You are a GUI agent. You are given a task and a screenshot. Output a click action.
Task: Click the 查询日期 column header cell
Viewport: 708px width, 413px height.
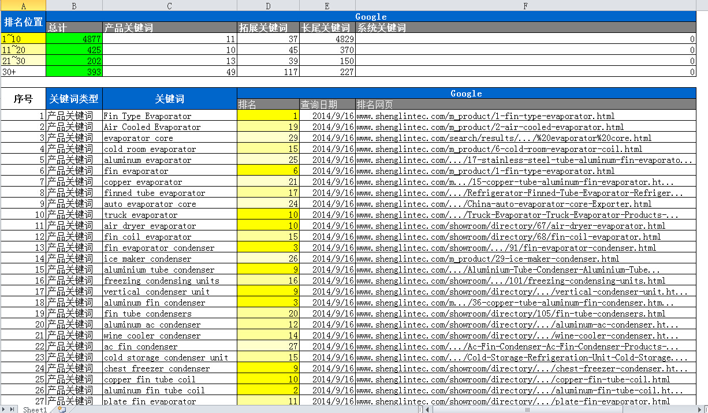[327, 105]
